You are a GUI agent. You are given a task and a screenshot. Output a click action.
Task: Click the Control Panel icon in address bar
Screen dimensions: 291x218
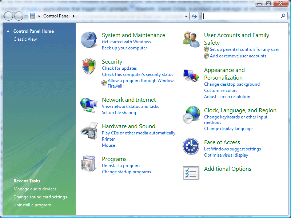tap(33, 16)
